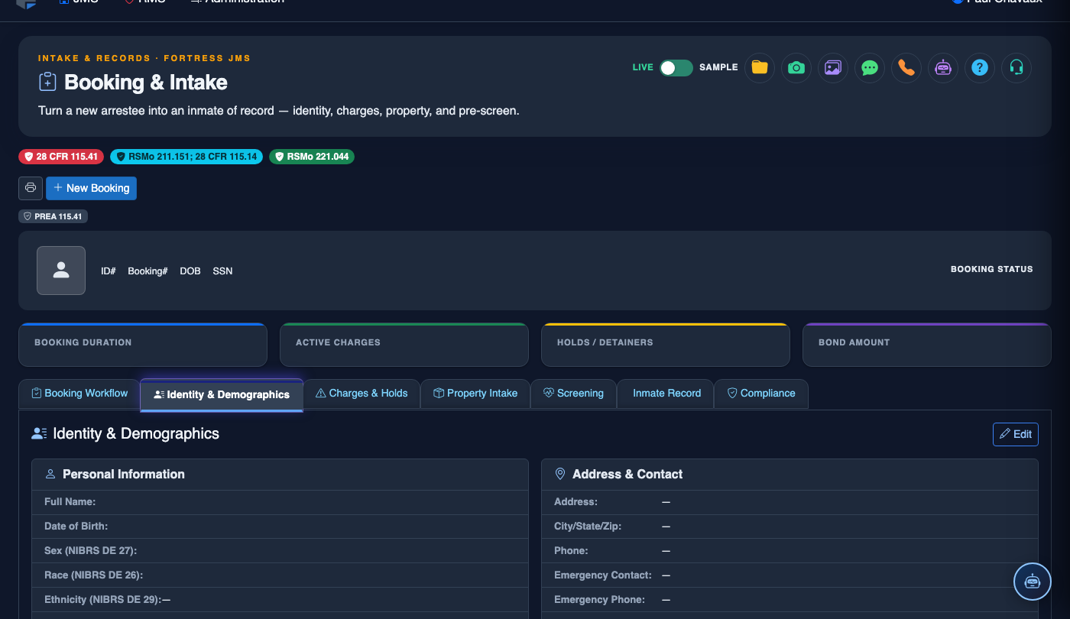This screenshot has width=1070, height=619.
Task: Click the Address & Contact section header
Action: [790, 475]
